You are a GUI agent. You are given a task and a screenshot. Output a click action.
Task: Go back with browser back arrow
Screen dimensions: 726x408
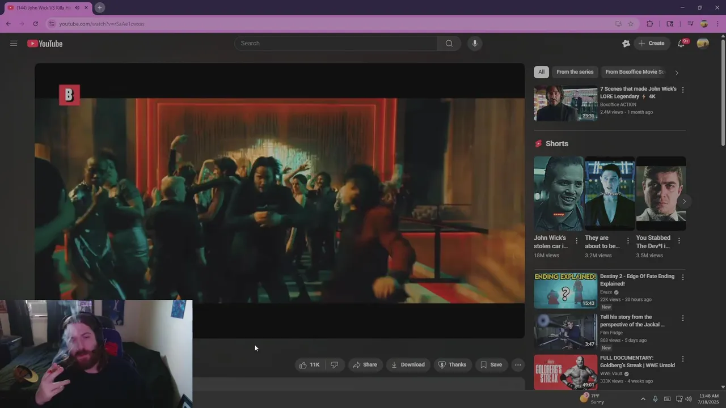(8, 24)
